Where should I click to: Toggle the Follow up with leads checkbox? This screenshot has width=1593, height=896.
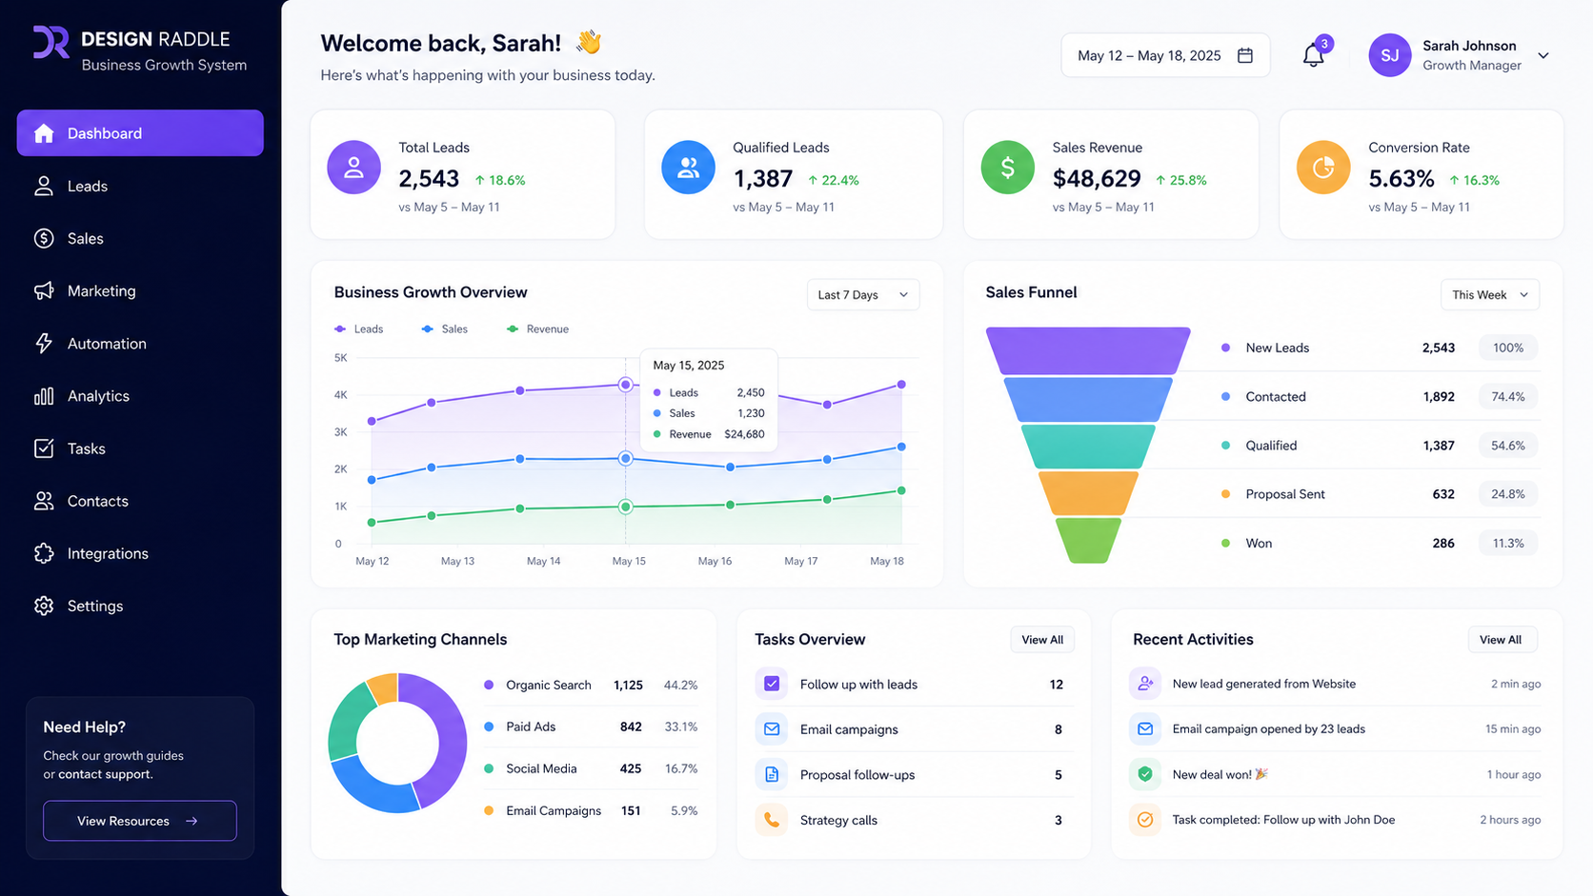pos(772,684)
